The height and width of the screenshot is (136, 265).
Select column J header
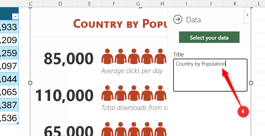(211, 4)
